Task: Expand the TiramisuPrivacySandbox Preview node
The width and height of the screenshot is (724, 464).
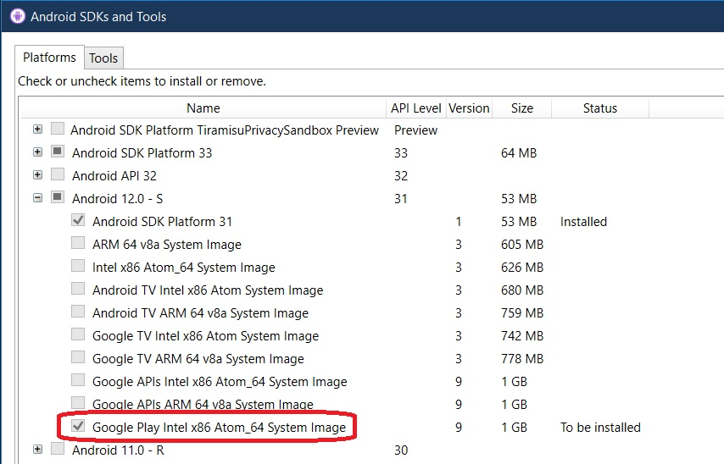Action: pyautogui.click(x=38, y=130)
